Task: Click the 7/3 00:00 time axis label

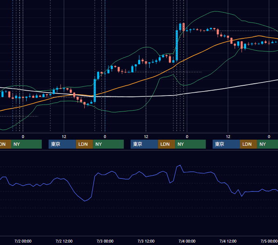Action: click(105, 241)
